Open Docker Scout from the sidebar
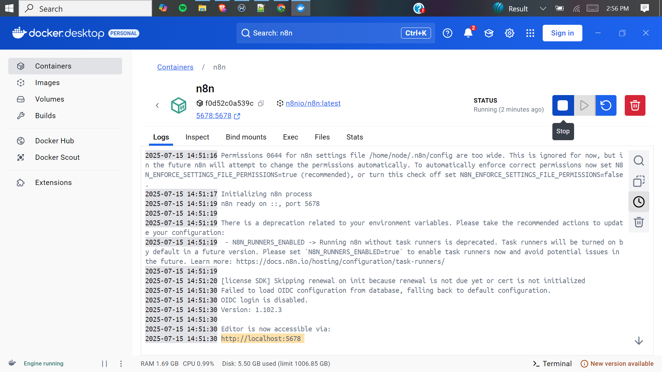The height and width of the screenshot is (372, 662). [x=57, y=157]
